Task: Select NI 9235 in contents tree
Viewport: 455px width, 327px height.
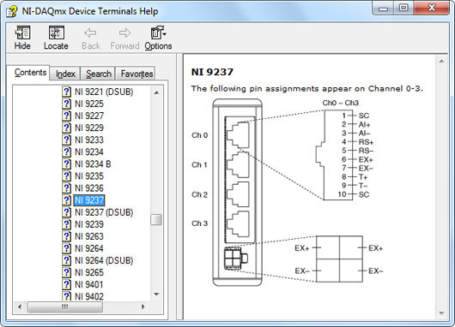Action: point(89,176)
